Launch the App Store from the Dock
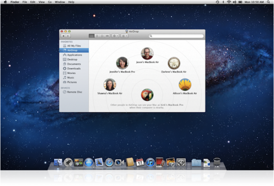Viewport: 274px width, 186px height. [x=89, y=163]
